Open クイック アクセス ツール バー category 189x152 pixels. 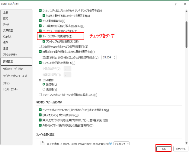[16, 76]
